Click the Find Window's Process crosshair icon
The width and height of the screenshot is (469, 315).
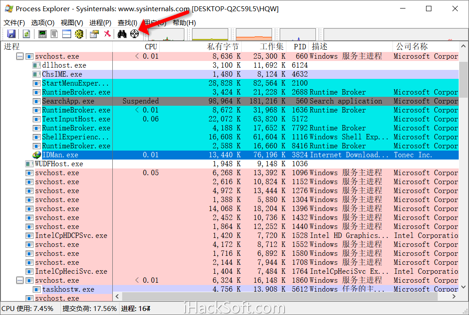coord(135,34)
